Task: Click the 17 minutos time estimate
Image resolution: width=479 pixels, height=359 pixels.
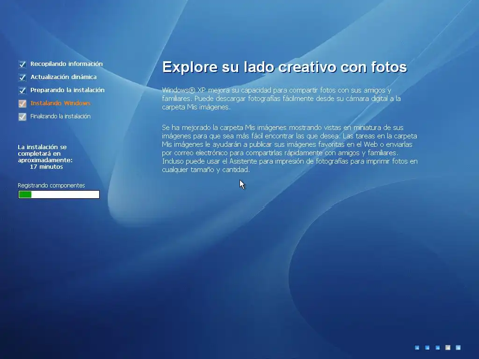Action: click(46, 167)
